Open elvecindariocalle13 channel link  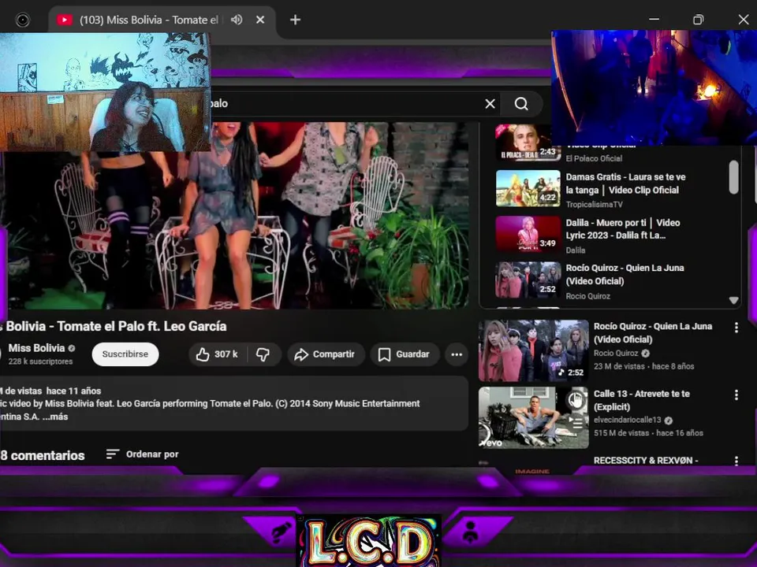click(x=628, y=420)
